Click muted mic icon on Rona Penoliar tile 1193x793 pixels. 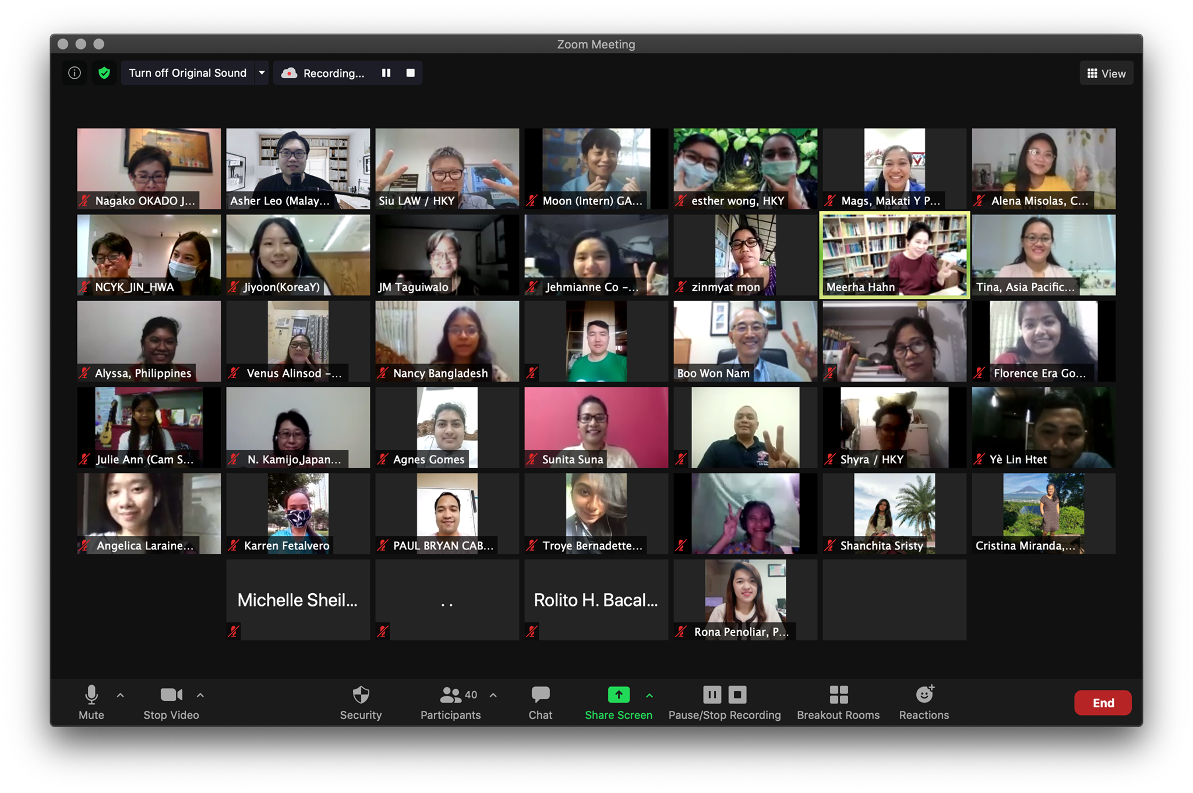tap(681, 632)
